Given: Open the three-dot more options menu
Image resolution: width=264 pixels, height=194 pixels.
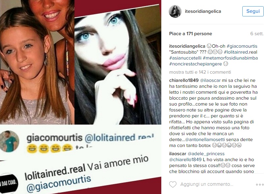Looking at the screenshot, I should coord(260,184).
